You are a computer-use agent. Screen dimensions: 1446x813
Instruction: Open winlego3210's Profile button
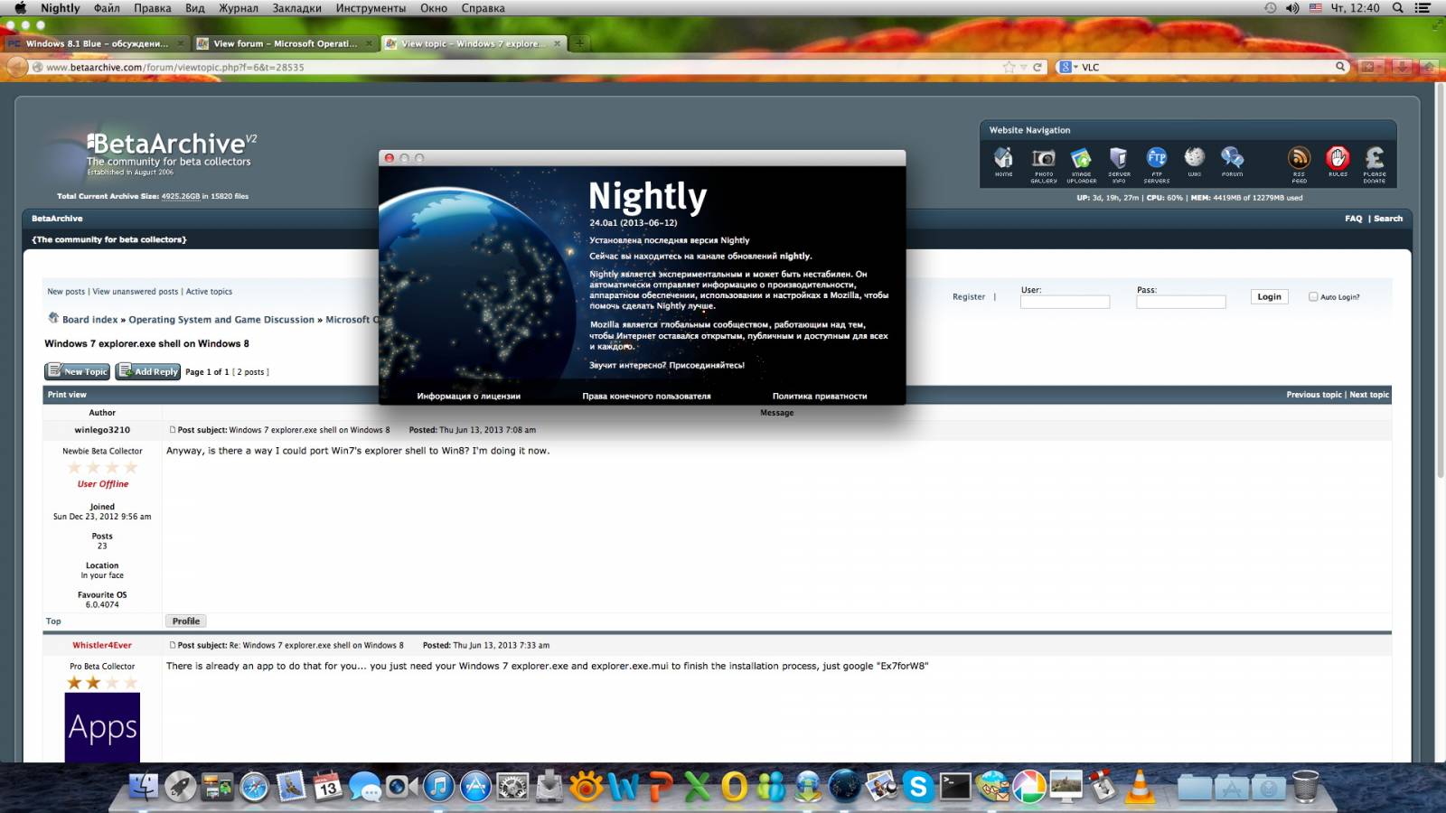click(x=185, y=621)
